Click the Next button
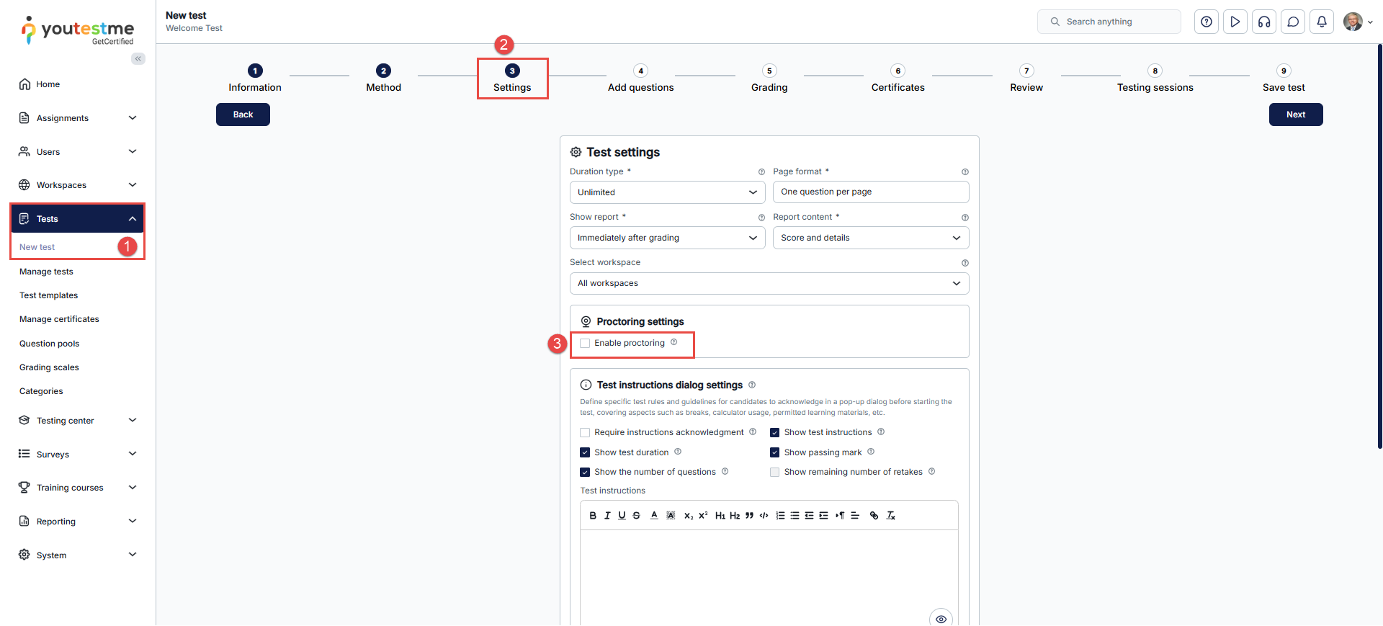Viewport: 1383px width, 626px height. (1295, 115)
